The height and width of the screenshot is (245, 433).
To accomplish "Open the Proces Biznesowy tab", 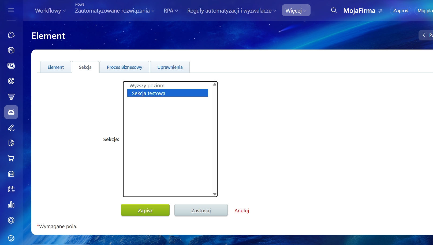I will [x=124, y=67].
